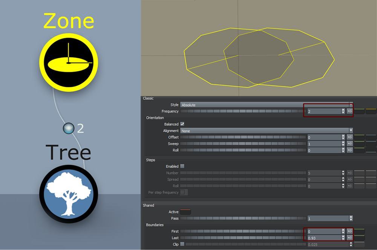Click the 'Tree' node title text

tap(69, 152)
